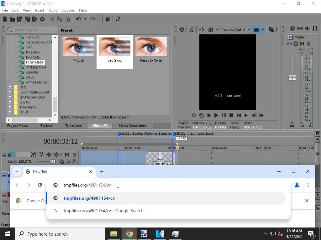Click the Next Frame button
Screen dimensions: 321x240
[261, 116]
